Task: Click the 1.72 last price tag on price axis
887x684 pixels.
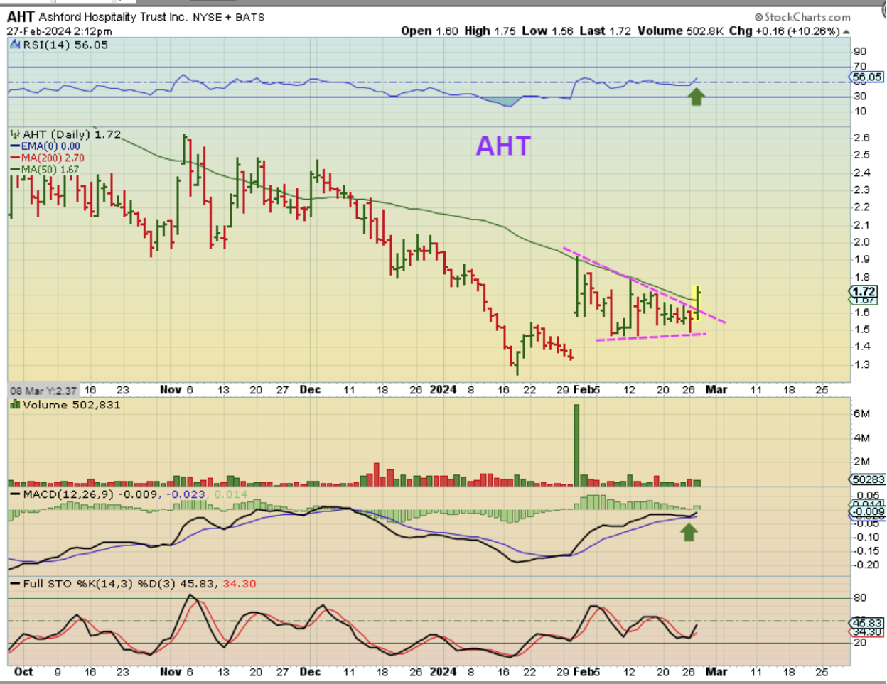Action: pos(864,292)
